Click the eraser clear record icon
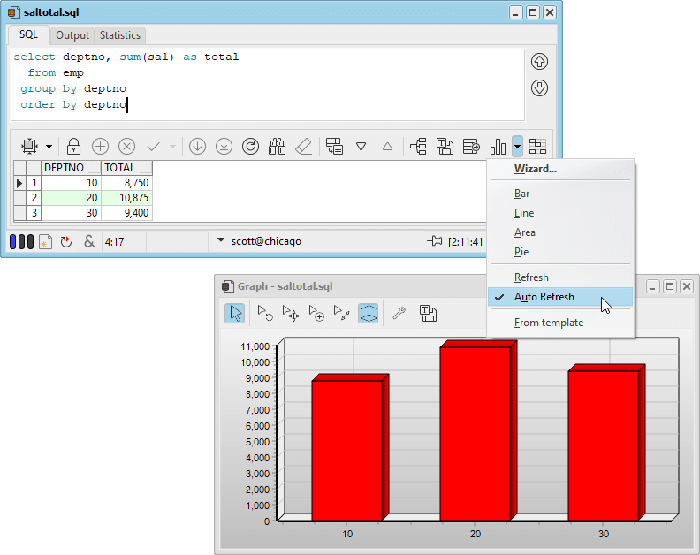Viewport: 700px width, 555px height. [x=303, y=146]
